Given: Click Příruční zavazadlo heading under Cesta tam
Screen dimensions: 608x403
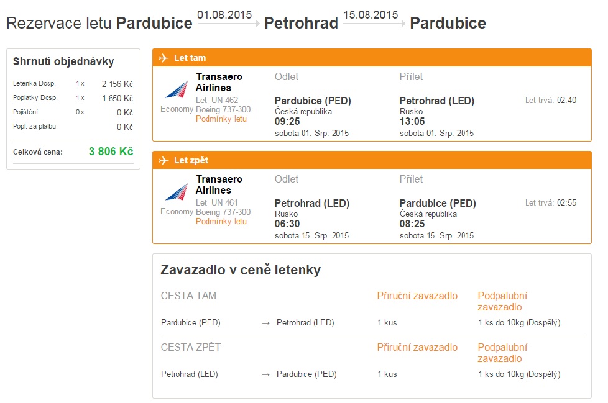Looking at the screenshot, I should (417, 296).
